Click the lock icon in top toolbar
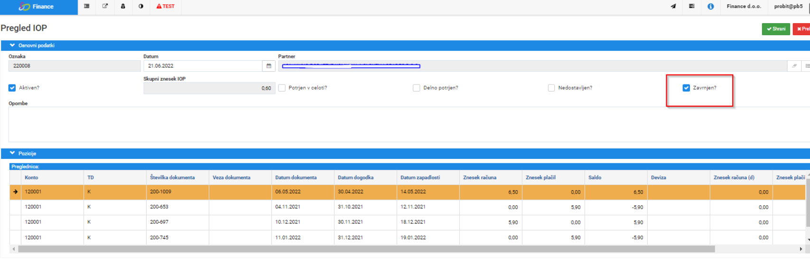The image size is (810, 260). 123,6
